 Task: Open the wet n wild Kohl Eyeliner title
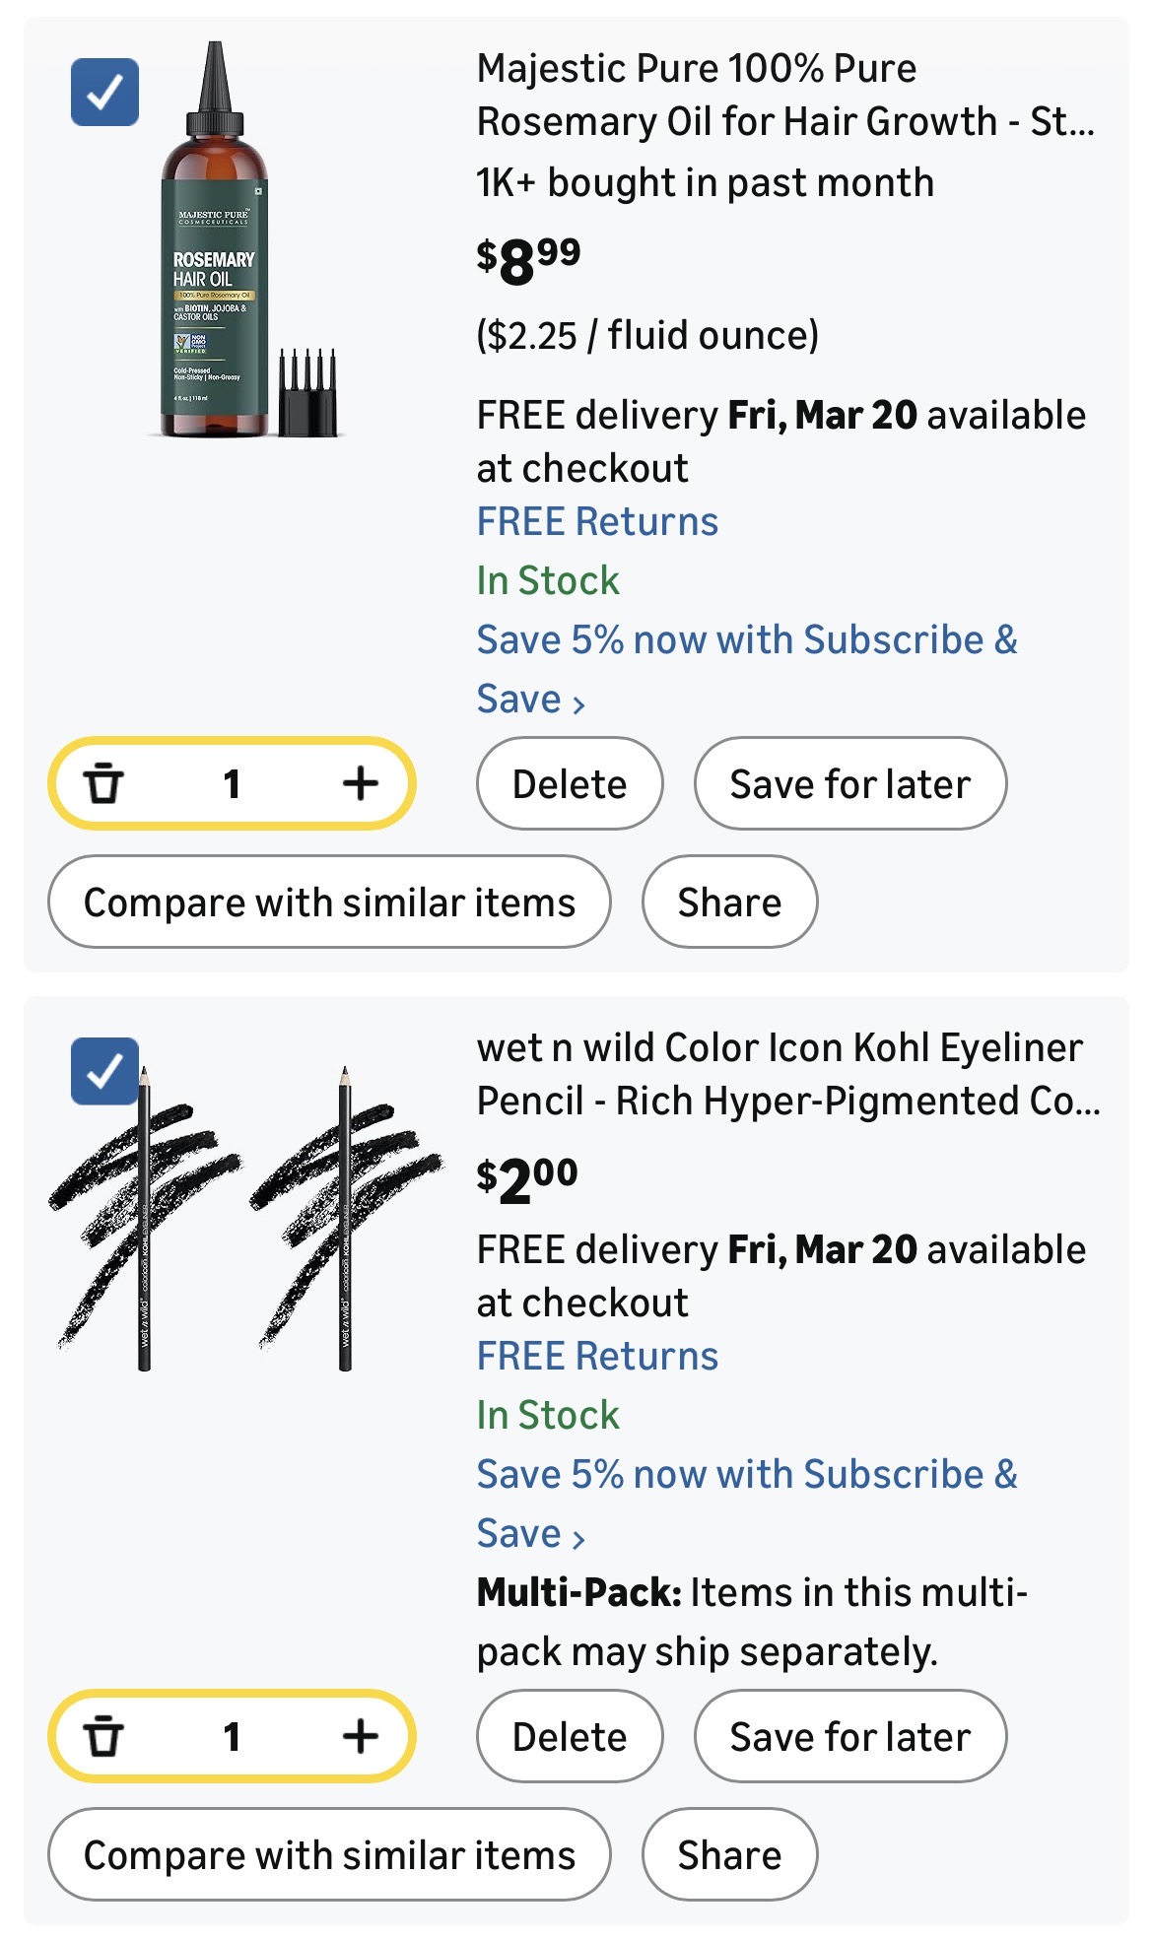(786, 1074)
